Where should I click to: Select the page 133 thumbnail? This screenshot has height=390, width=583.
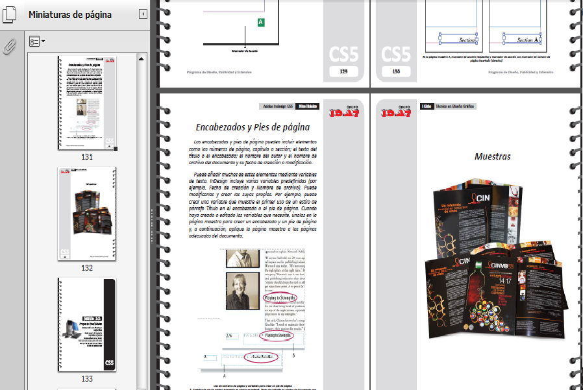[x=88, y=324]
